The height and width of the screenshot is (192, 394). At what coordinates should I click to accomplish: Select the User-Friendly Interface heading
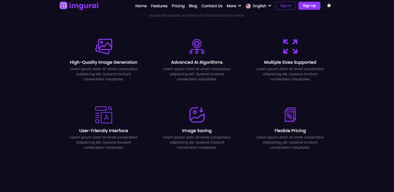[104, 131]
